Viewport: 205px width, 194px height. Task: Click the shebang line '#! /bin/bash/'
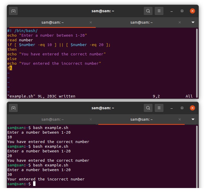coord(22,31)
